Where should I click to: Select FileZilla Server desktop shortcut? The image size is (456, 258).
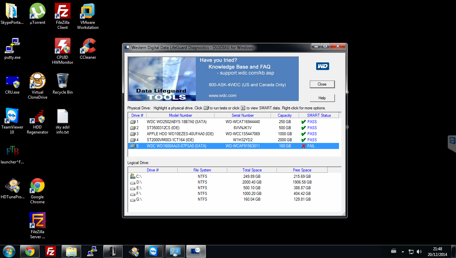(x=38, y=226)
